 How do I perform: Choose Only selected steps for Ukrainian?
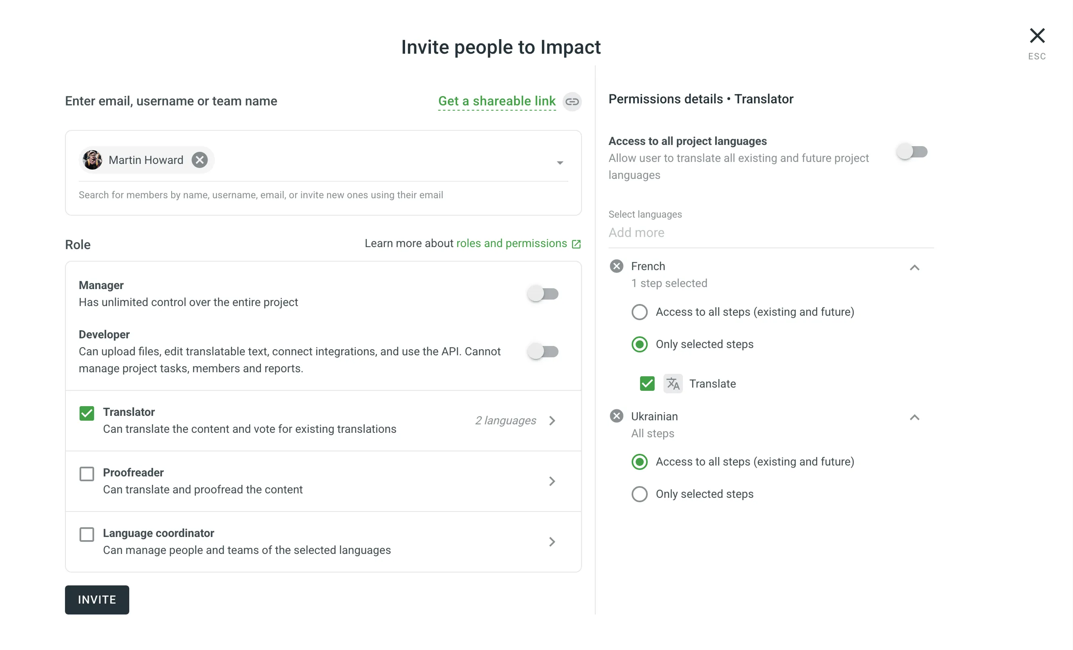pyautogui.click(x=639, y=494)
